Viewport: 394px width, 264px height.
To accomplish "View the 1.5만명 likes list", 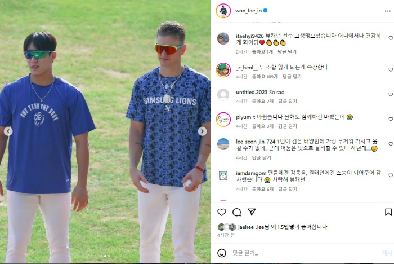I will (x=283, y=227).
